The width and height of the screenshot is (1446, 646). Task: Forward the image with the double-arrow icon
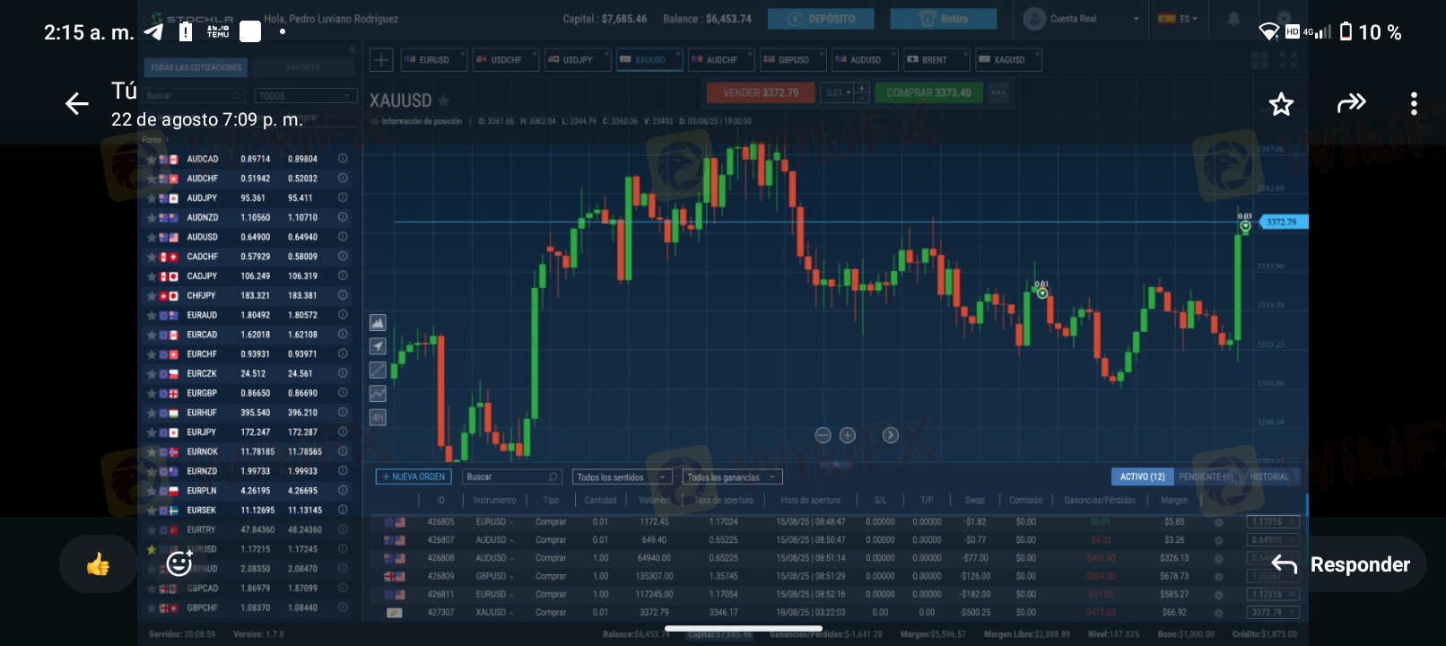tap(1351, 103)
